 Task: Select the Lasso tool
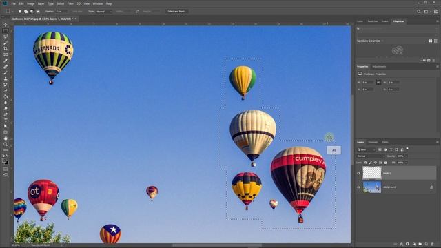6,37
